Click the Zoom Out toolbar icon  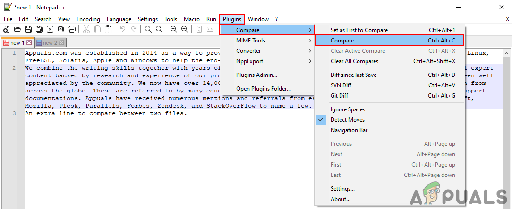tap(185, 30)
